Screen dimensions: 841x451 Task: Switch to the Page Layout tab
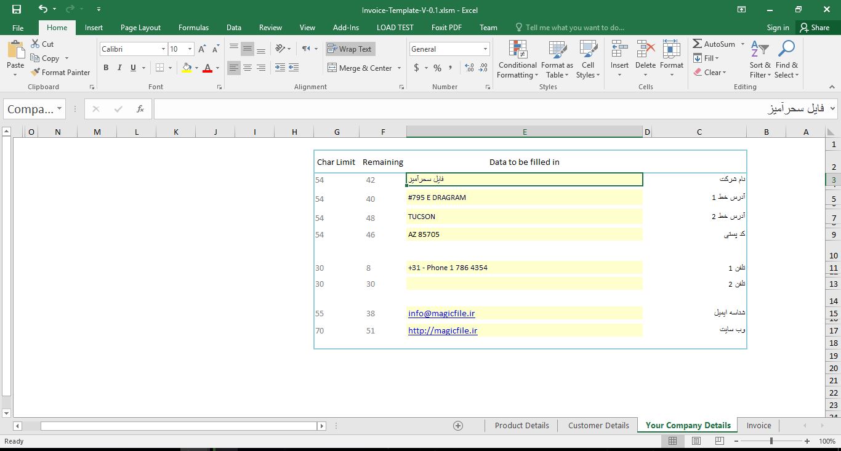click(x=140, y=28)
